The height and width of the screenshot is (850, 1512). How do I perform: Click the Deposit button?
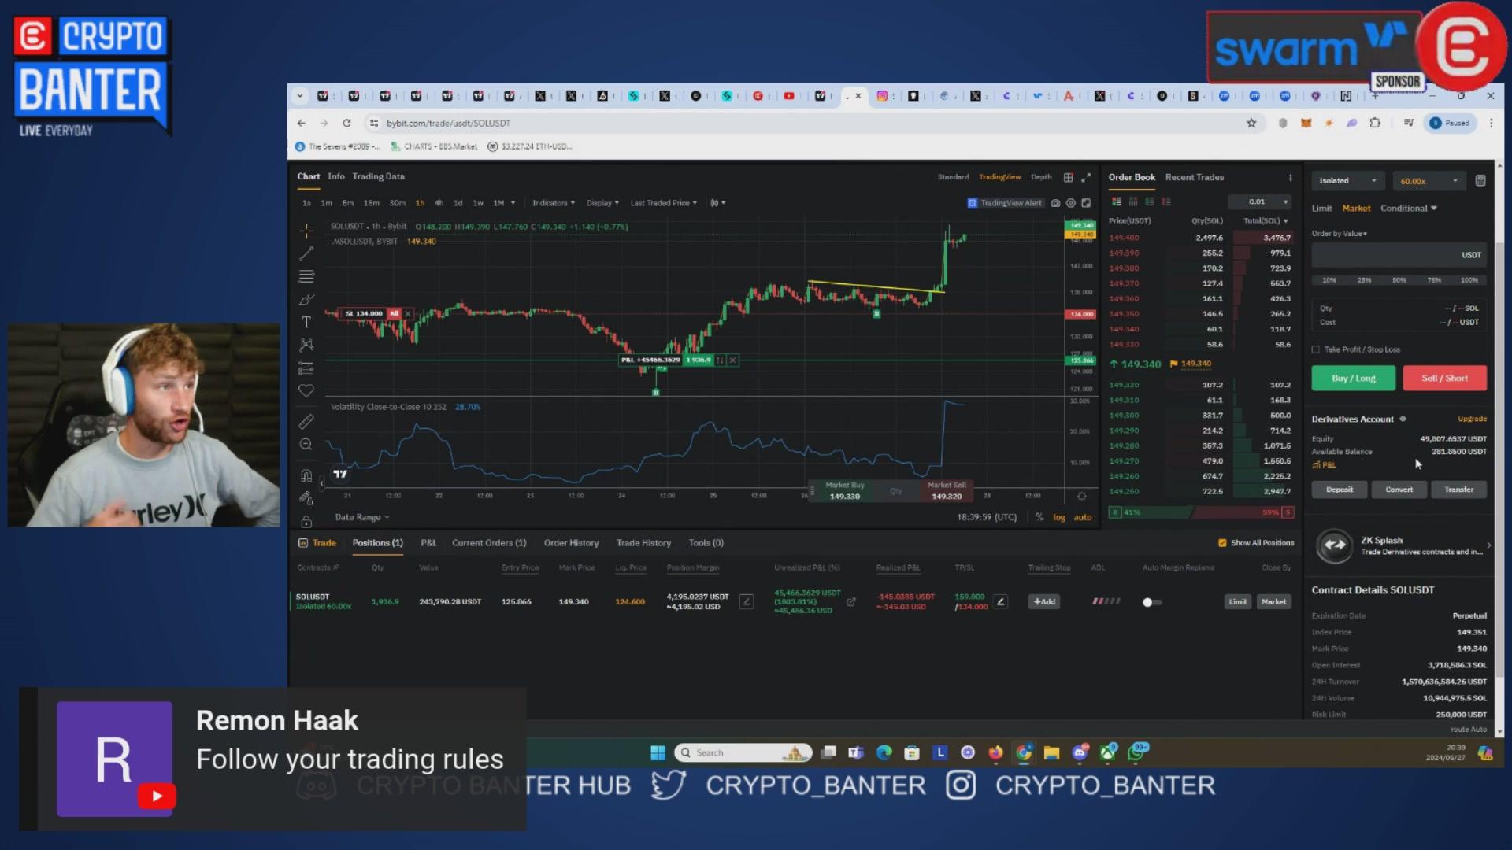pos(1339,490)
